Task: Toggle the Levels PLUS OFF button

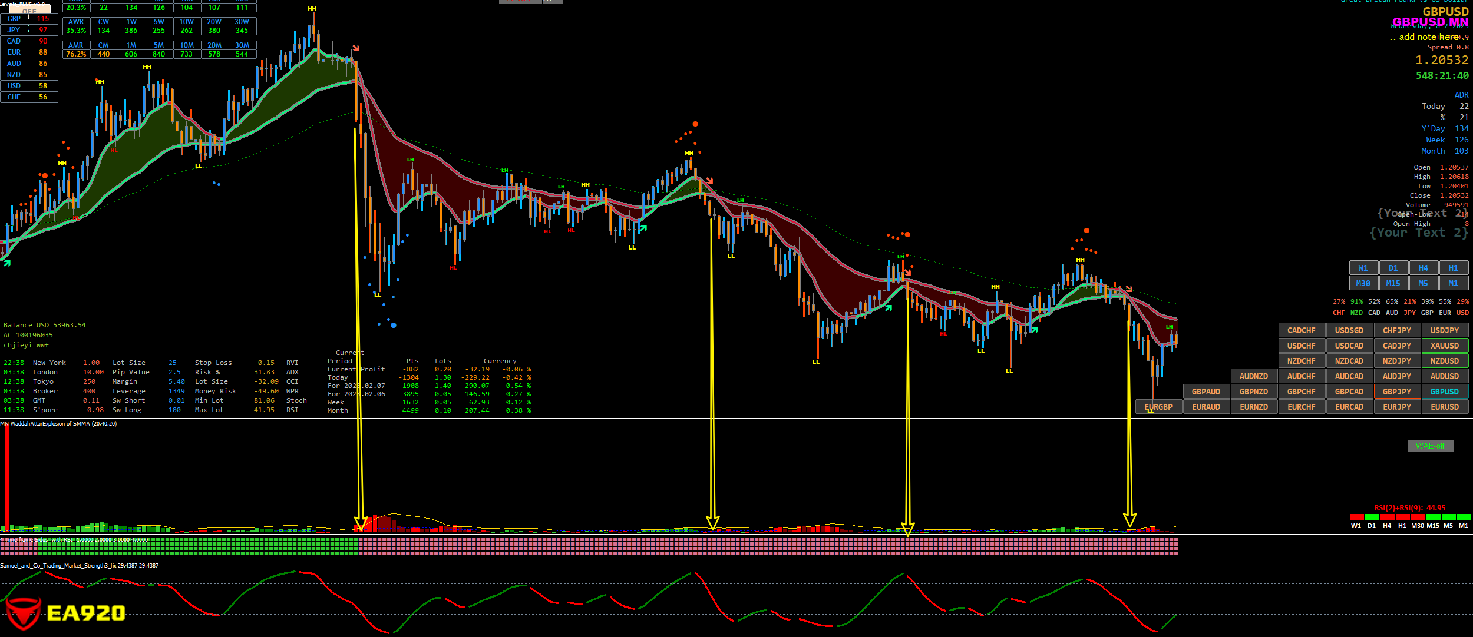Action: (x=29, y=10)
